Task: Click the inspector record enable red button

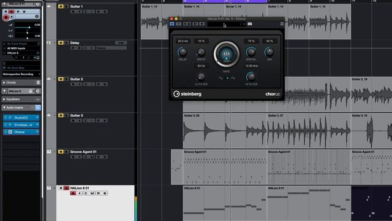Action: pyautogui.click(x=6, y=17)
